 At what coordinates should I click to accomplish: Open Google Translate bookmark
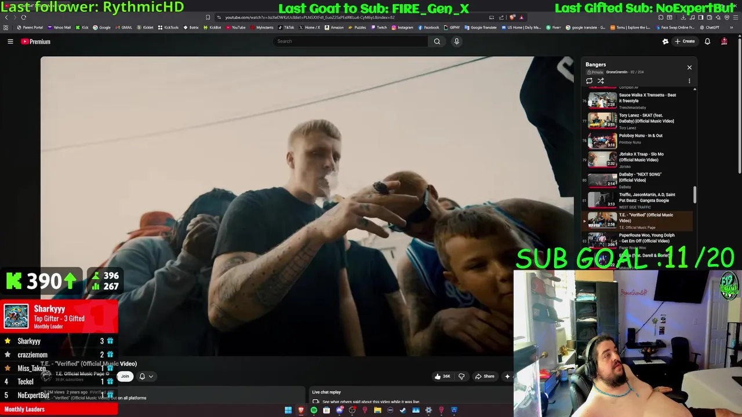pyautogui.click(x=481, y=27)
